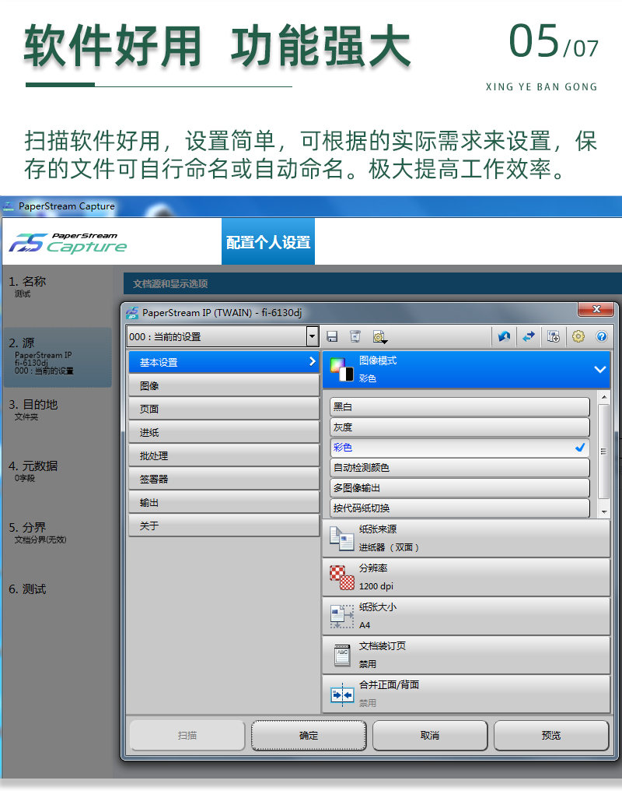This screenshot has width=622, height=805.
Task: Open the profile dropdown '000 : 当前的设置'
Action: tap(222, 337)
